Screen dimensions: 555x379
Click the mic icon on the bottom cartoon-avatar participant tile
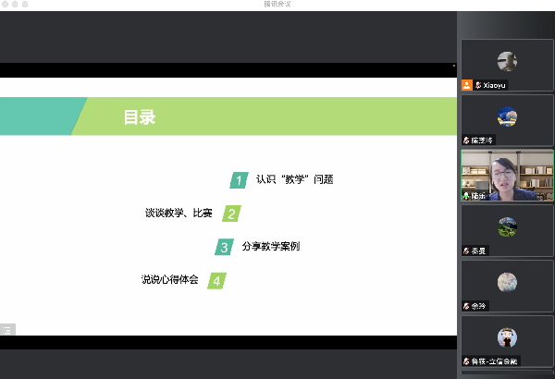(467, 360)
